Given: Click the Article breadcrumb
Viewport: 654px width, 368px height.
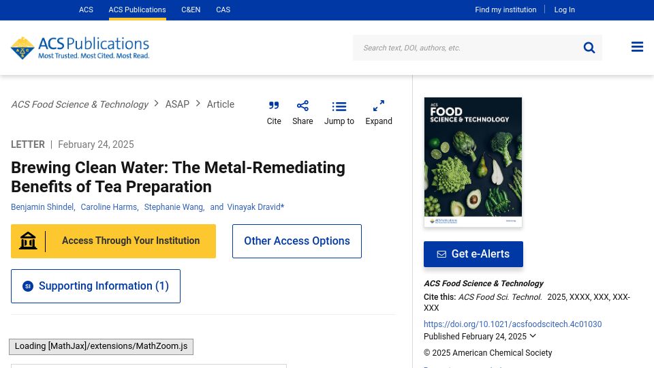Looking at the screenshot, I should tap(221, 104).
